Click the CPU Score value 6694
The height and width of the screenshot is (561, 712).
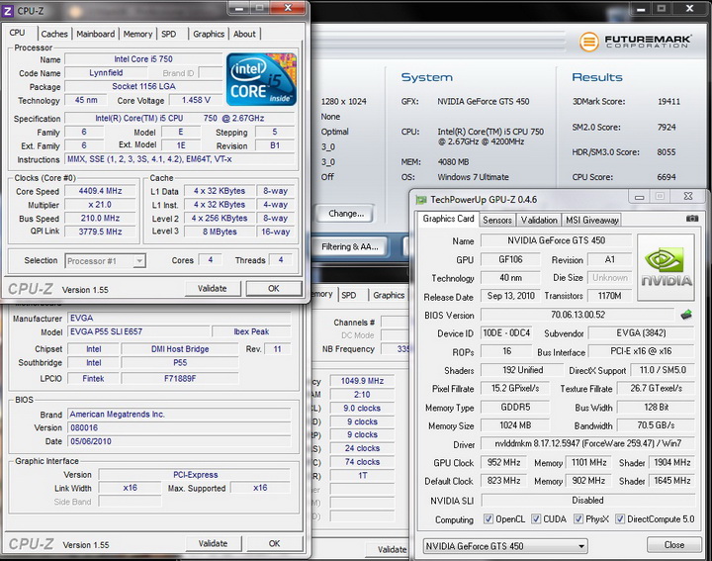667,177
